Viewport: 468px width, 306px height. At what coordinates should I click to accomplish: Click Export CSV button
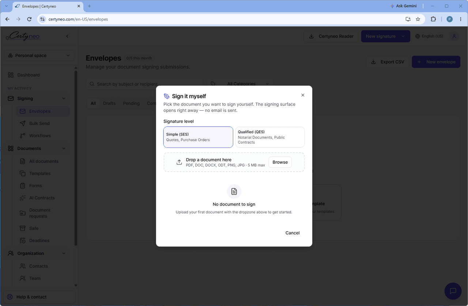point(388,62)
